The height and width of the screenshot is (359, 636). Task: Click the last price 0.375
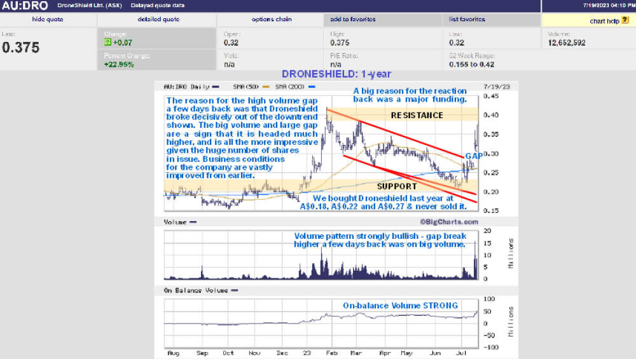[21, 48]
